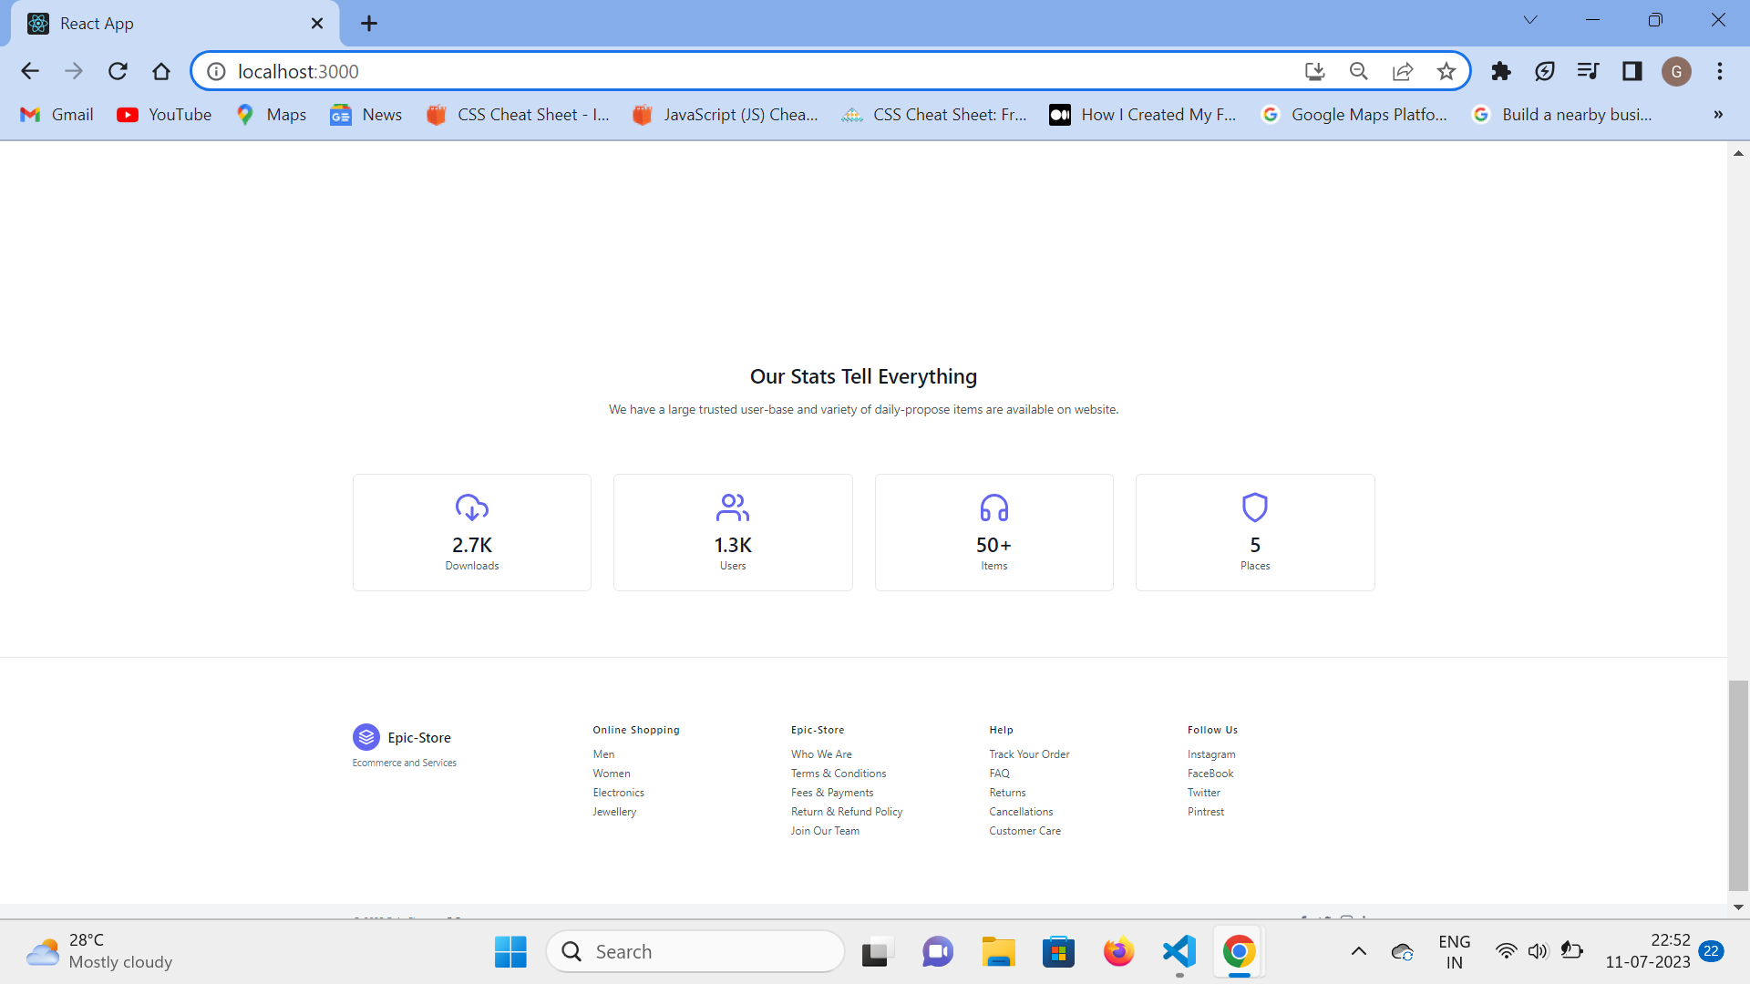Open VS Code from the taskbar
The height and width of the screenshot is (984, 1750).
1179,951
